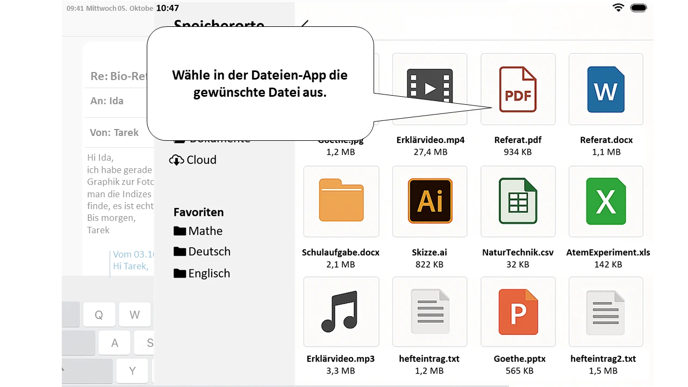688x387 pixels.
Task: Open the Referat.pdf file icon
Action: pos(518,90)
